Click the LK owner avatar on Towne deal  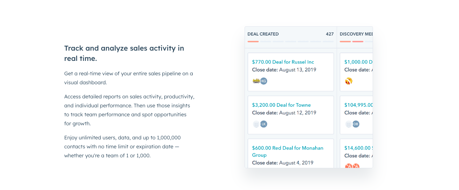(264, 124)
